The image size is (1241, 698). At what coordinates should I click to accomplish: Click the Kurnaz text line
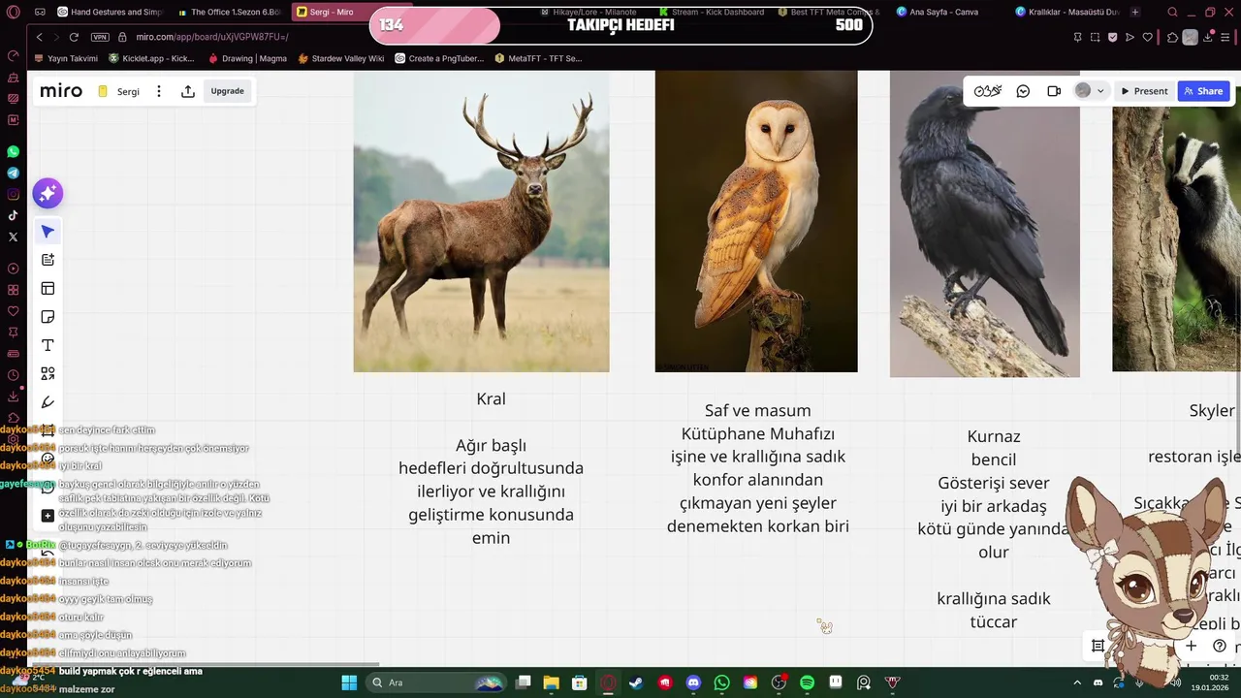coord(994,436)
